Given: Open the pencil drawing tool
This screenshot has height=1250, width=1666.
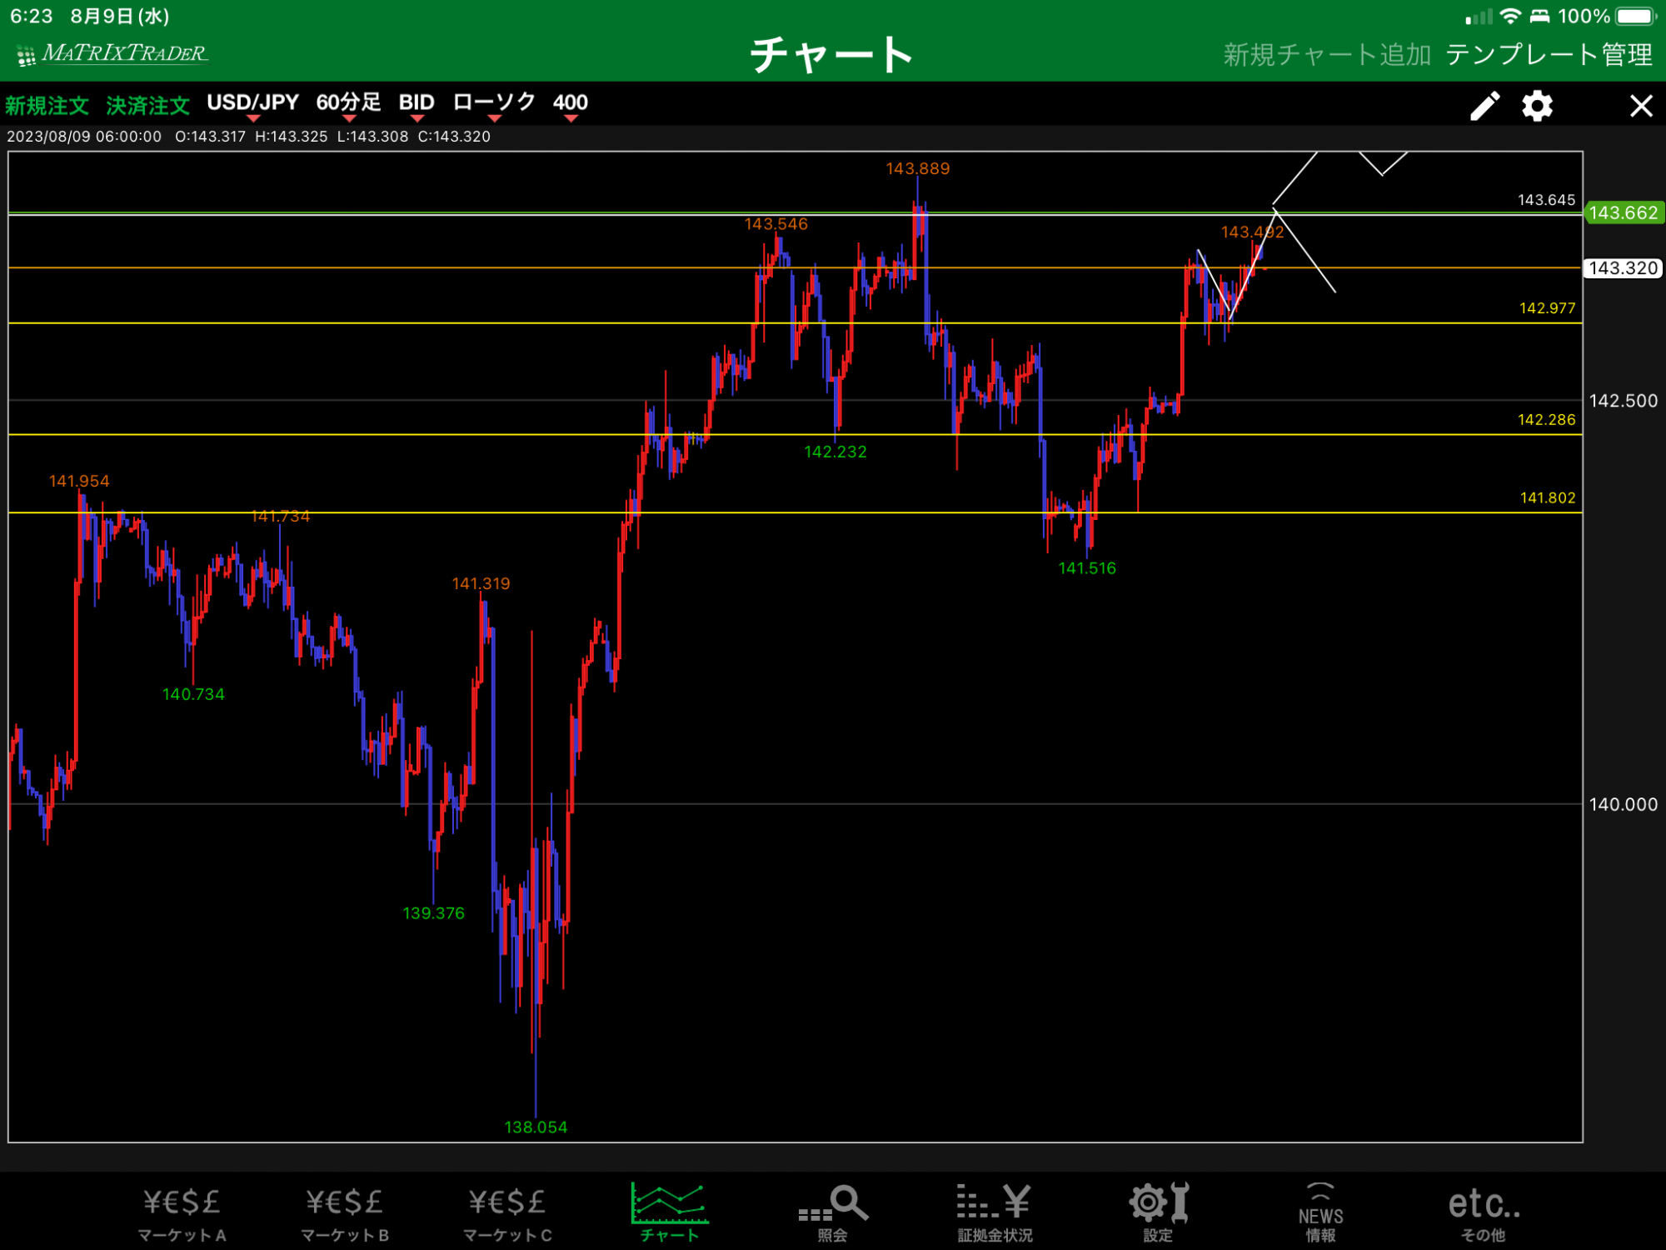Looking at the screenshot, I should 1484,106.
